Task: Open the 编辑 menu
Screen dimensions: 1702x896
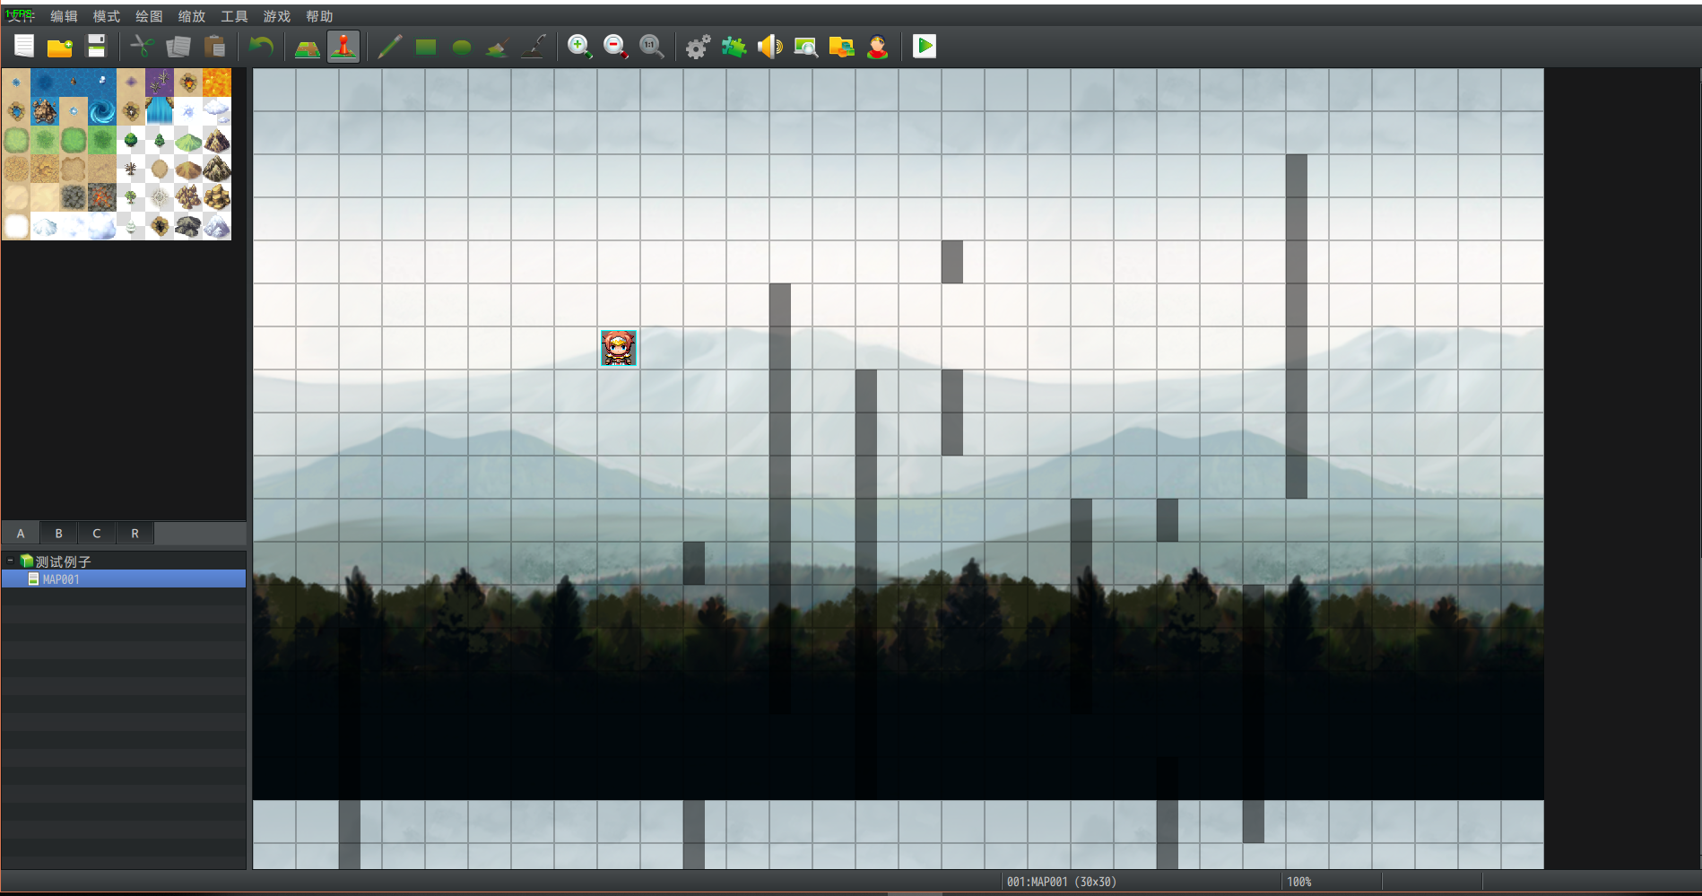Action: coord(64,16)
